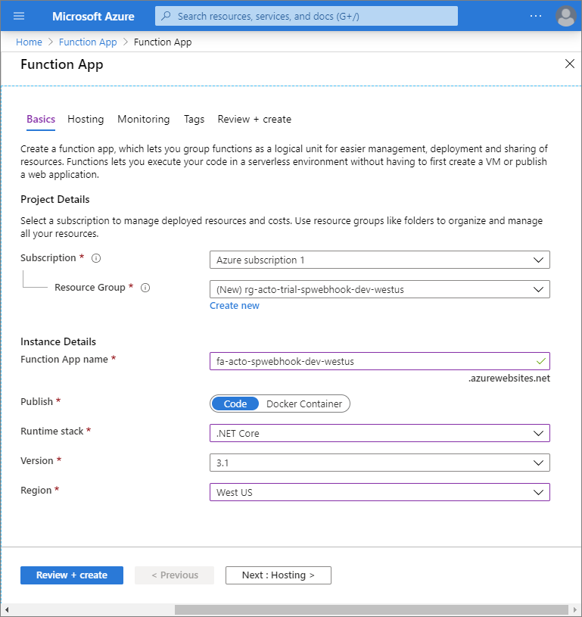Close the Function App blade
This screenshot has width=582, height=617.
(569, 64)
